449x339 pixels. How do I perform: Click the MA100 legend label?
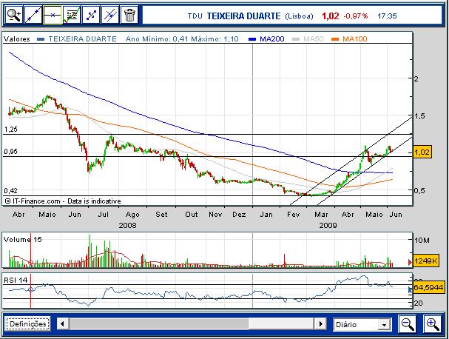coord(354,38)
